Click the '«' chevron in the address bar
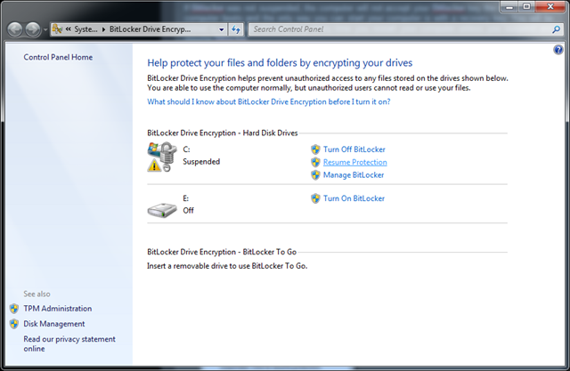 (x=68, y=29)
